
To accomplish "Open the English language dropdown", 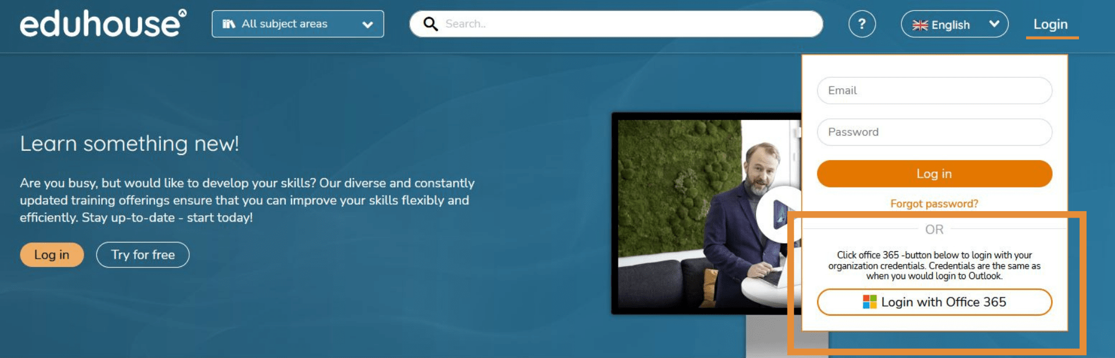I will tap(954, 24).
